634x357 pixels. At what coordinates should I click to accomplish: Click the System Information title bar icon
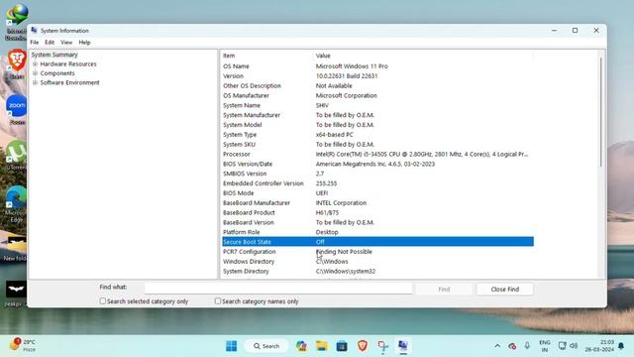click(35, 31)
